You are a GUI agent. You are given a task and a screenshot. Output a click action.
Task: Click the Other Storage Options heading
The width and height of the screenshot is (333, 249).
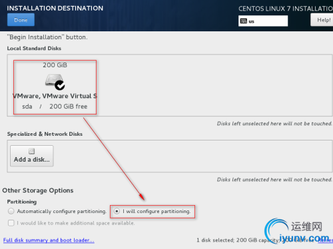point(38,190)
